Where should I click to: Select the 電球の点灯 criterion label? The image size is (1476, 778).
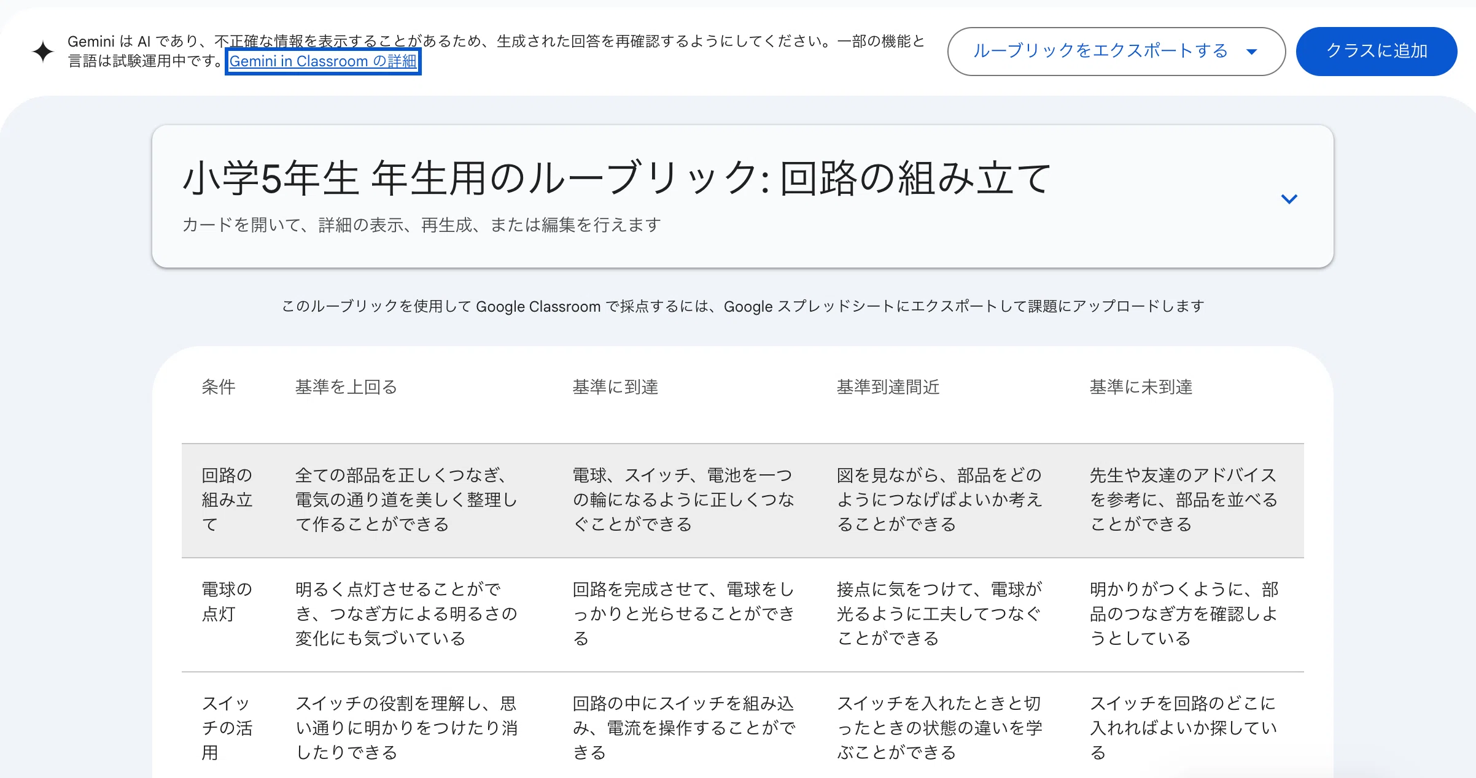point(227,601)
